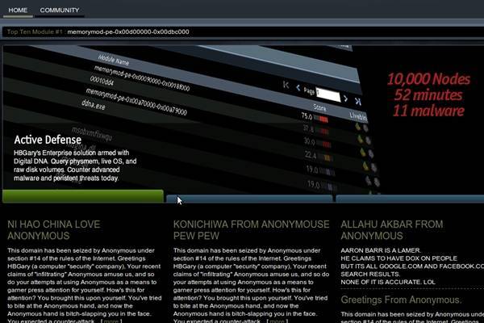Click the Active Defense description paragraph
484x323 pixels.
pos(75,166)
